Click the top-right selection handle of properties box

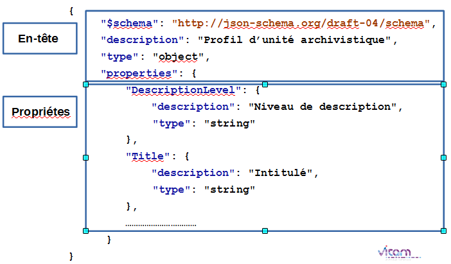443,84
